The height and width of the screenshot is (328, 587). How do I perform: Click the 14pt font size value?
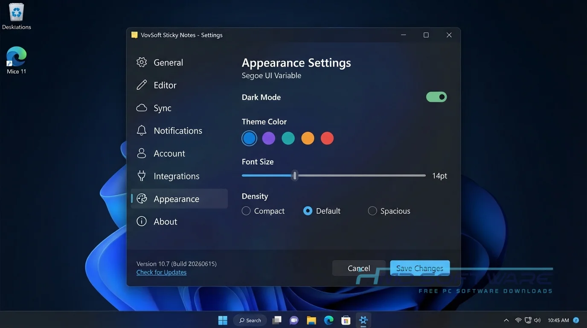(x=439, y=176)
